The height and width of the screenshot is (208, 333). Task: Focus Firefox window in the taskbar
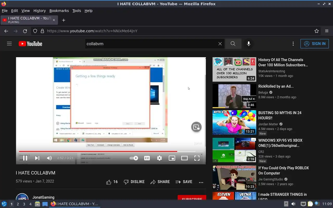75,204
